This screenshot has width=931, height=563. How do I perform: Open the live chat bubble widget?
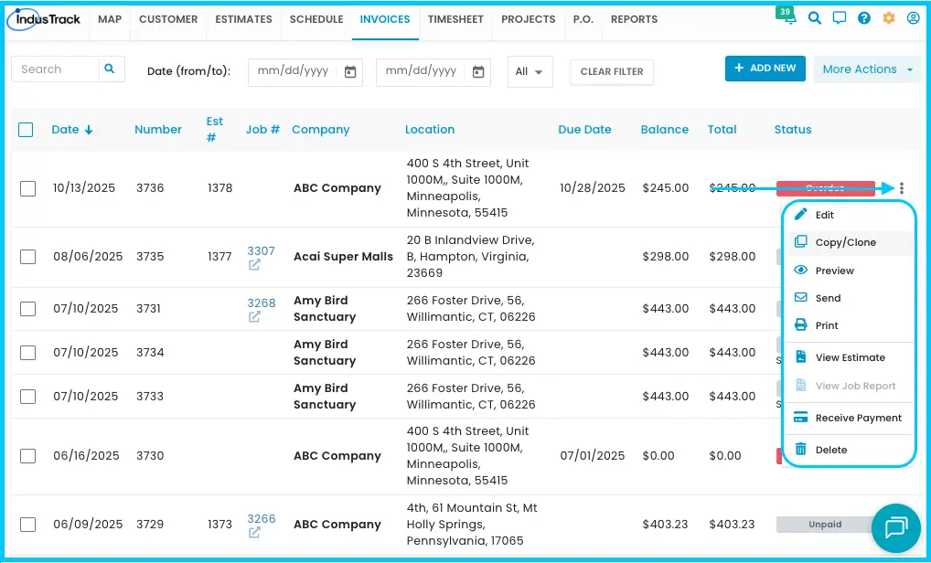click(x=895, y=527)
